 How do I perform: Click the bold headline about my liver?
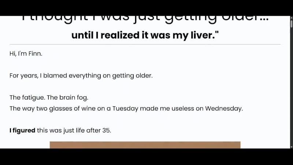(x=142, y=35)
